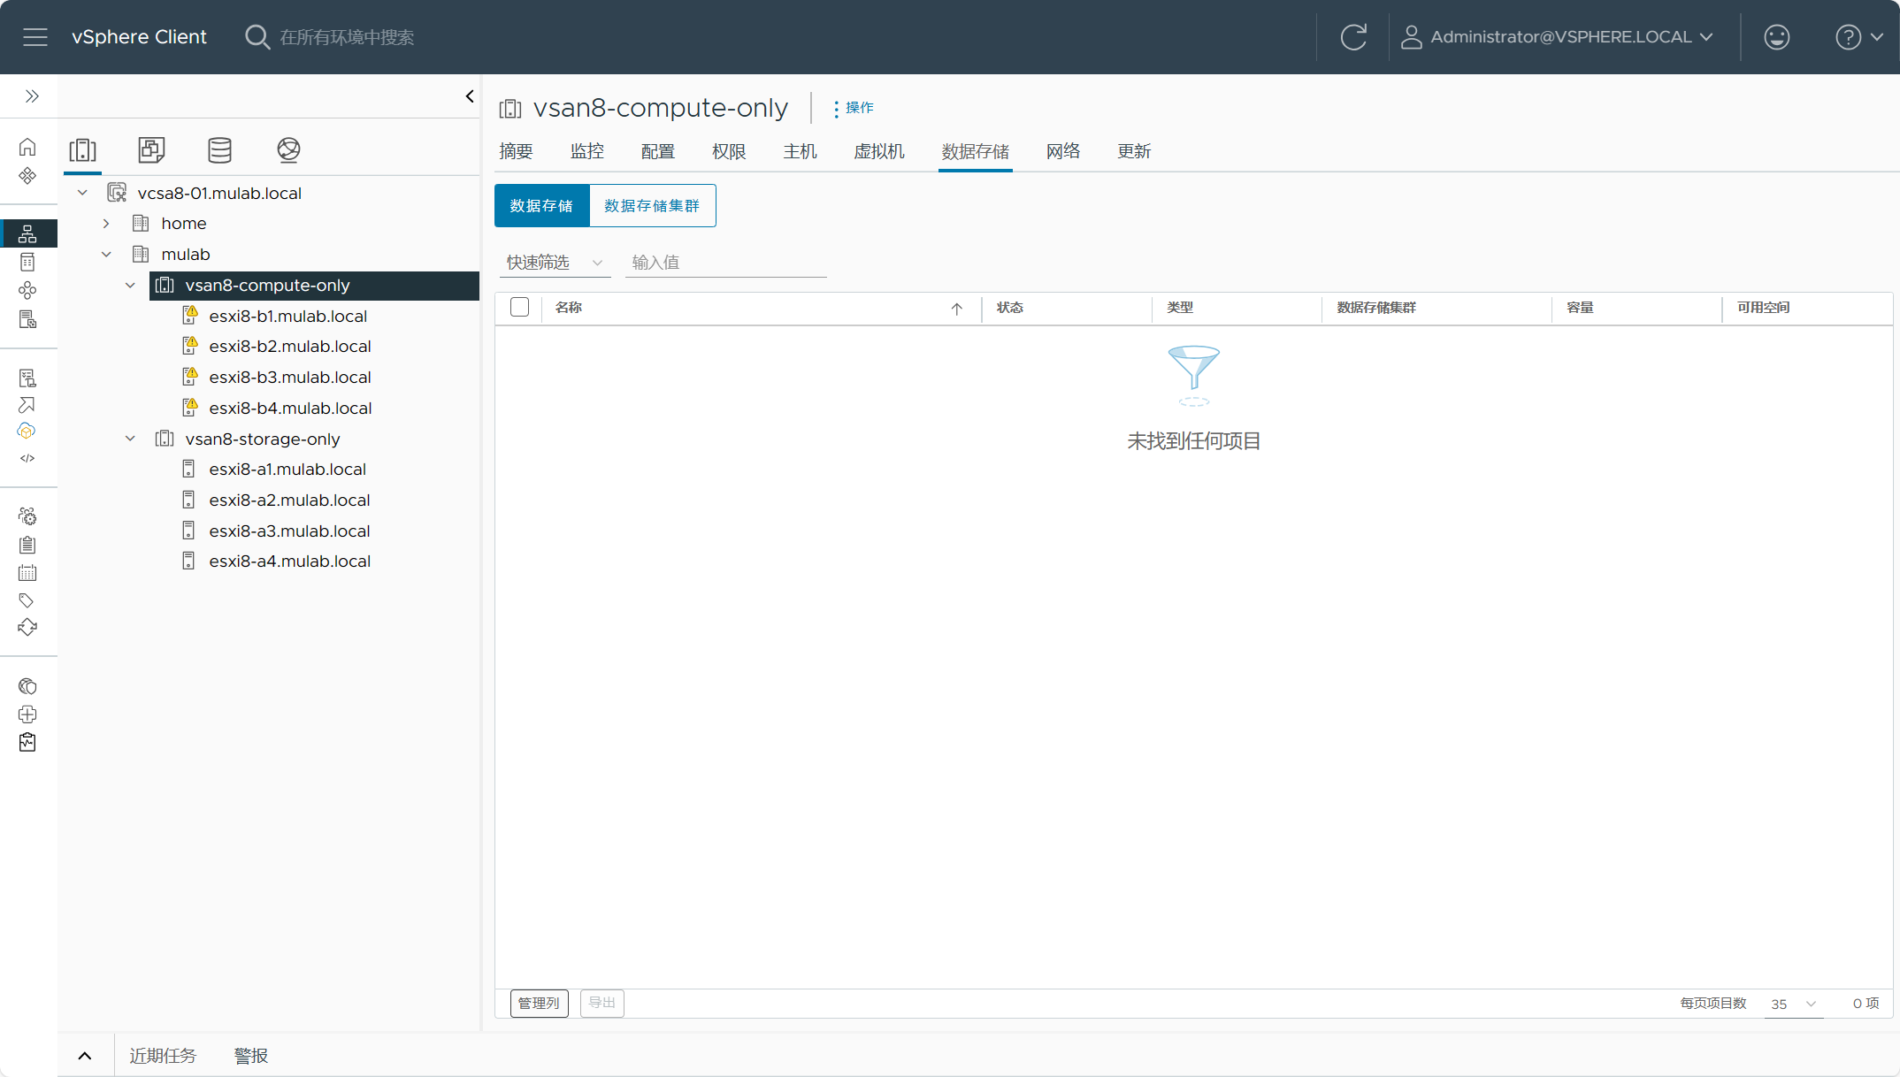Open the smiley feedback icon
The image size is (1900, 1077).
pos(1776,37)
